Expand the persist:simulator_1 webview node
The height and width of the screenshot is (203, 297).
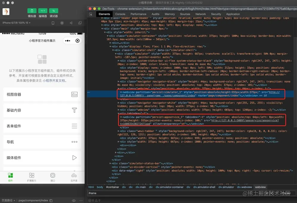(121, 92)
